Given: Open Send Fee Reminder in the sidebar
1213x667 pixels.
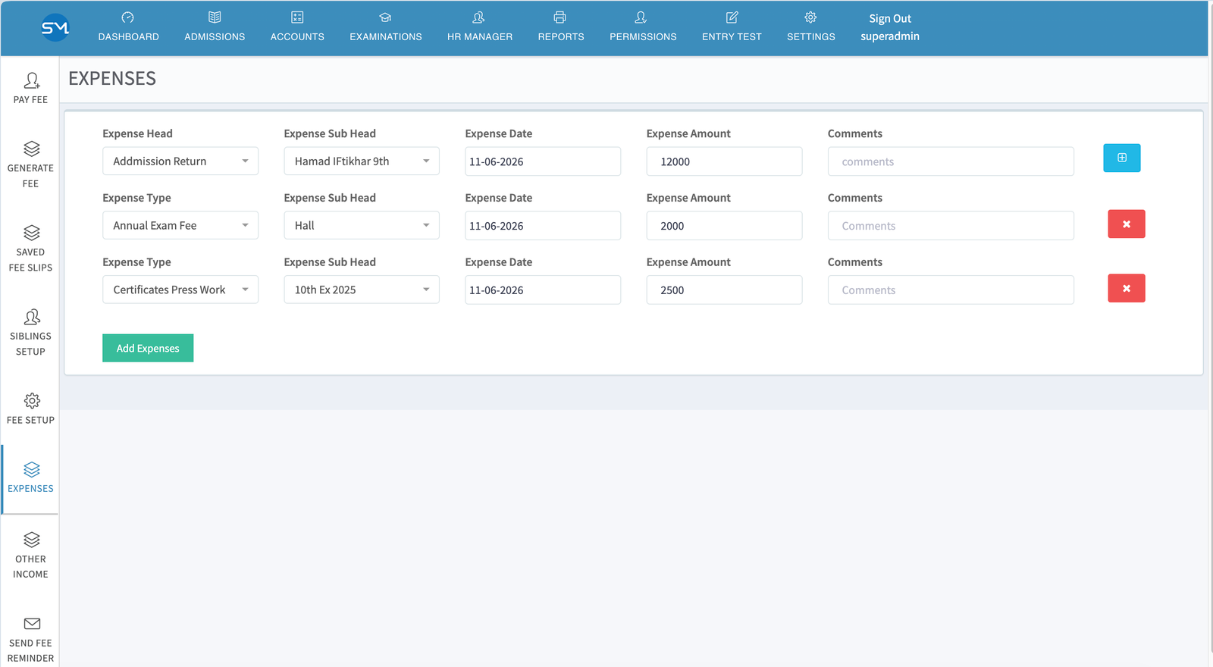Looking at the screenshot, I should (x=30, y=640).
